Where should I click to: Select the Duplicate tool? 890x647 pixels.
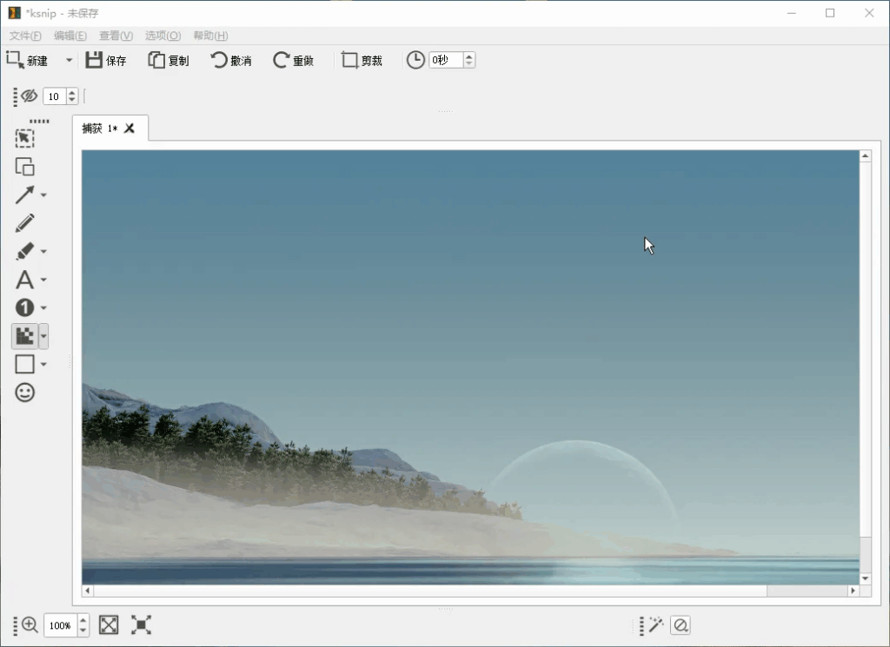coord(24,167)
